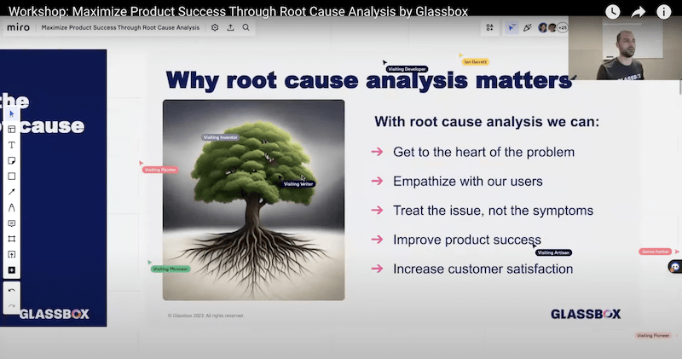
Task: Open the apps and shapes panel icon
Action: click(489, 27)
